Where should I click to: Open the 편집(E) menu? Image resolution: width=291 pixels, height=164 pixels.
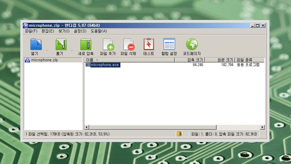pyautogui.click(x=48, y=31)
